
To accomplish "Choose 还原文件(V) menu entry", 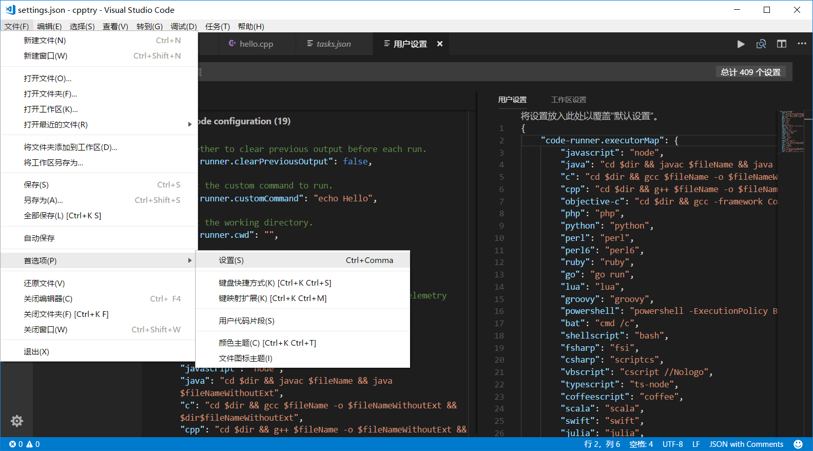I will (x=99, y=284).
